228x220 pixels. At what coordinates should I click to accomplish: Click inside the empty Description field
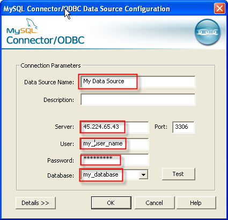click(138, 99)
